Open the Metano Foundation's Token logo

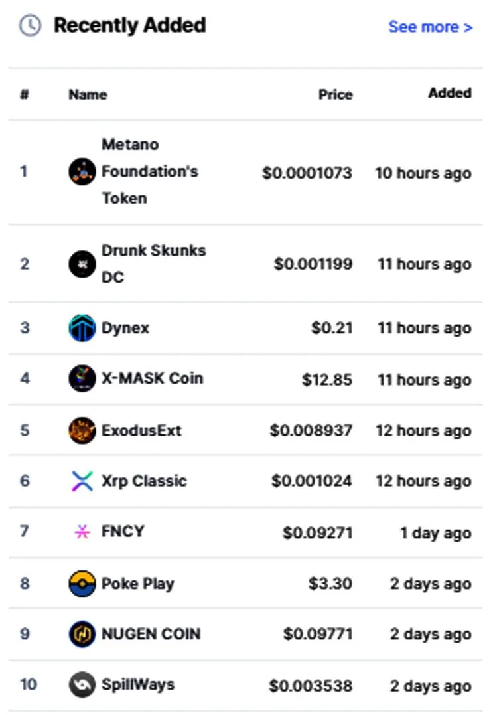coord(82,171)
